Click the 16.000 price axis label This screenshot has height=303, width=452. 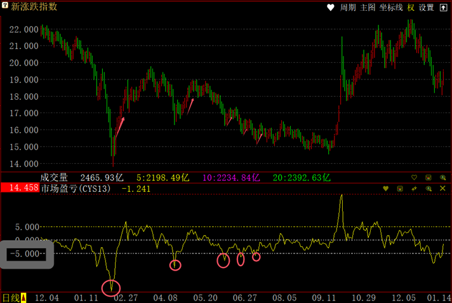pos(24,130)
